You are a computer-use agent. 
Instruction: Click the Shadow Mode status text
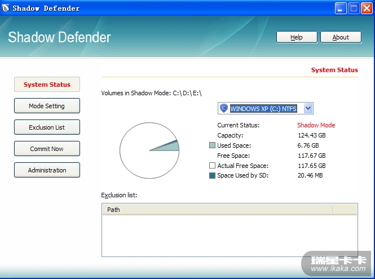[316, 125]
